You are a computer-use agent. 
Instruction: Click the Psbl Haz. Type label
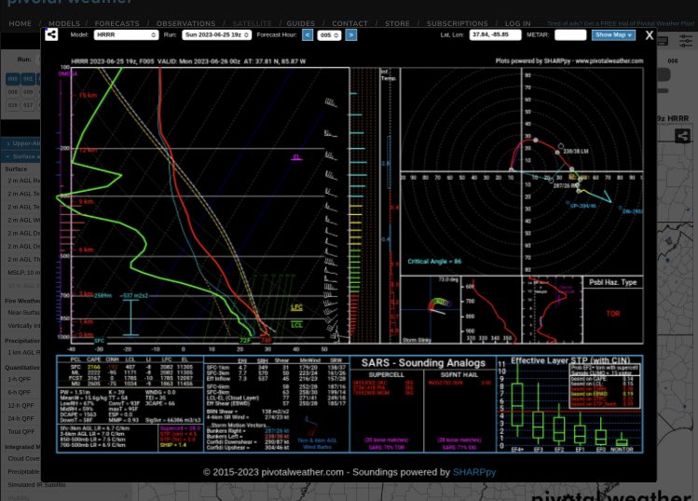[612, 282]
